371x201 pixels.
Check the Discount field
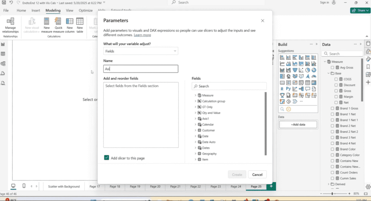point(336,85)
